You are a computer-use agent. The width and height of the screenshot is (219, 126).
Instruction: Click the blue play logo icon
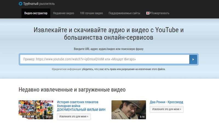pos(20,4)
